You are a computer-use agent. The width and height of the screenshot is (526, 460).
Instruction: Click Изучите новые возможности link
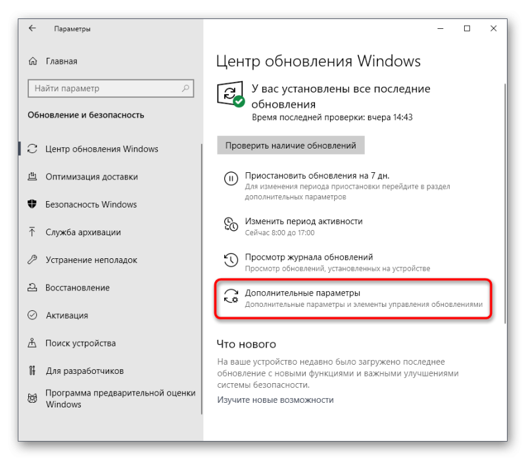click(275, 400)
